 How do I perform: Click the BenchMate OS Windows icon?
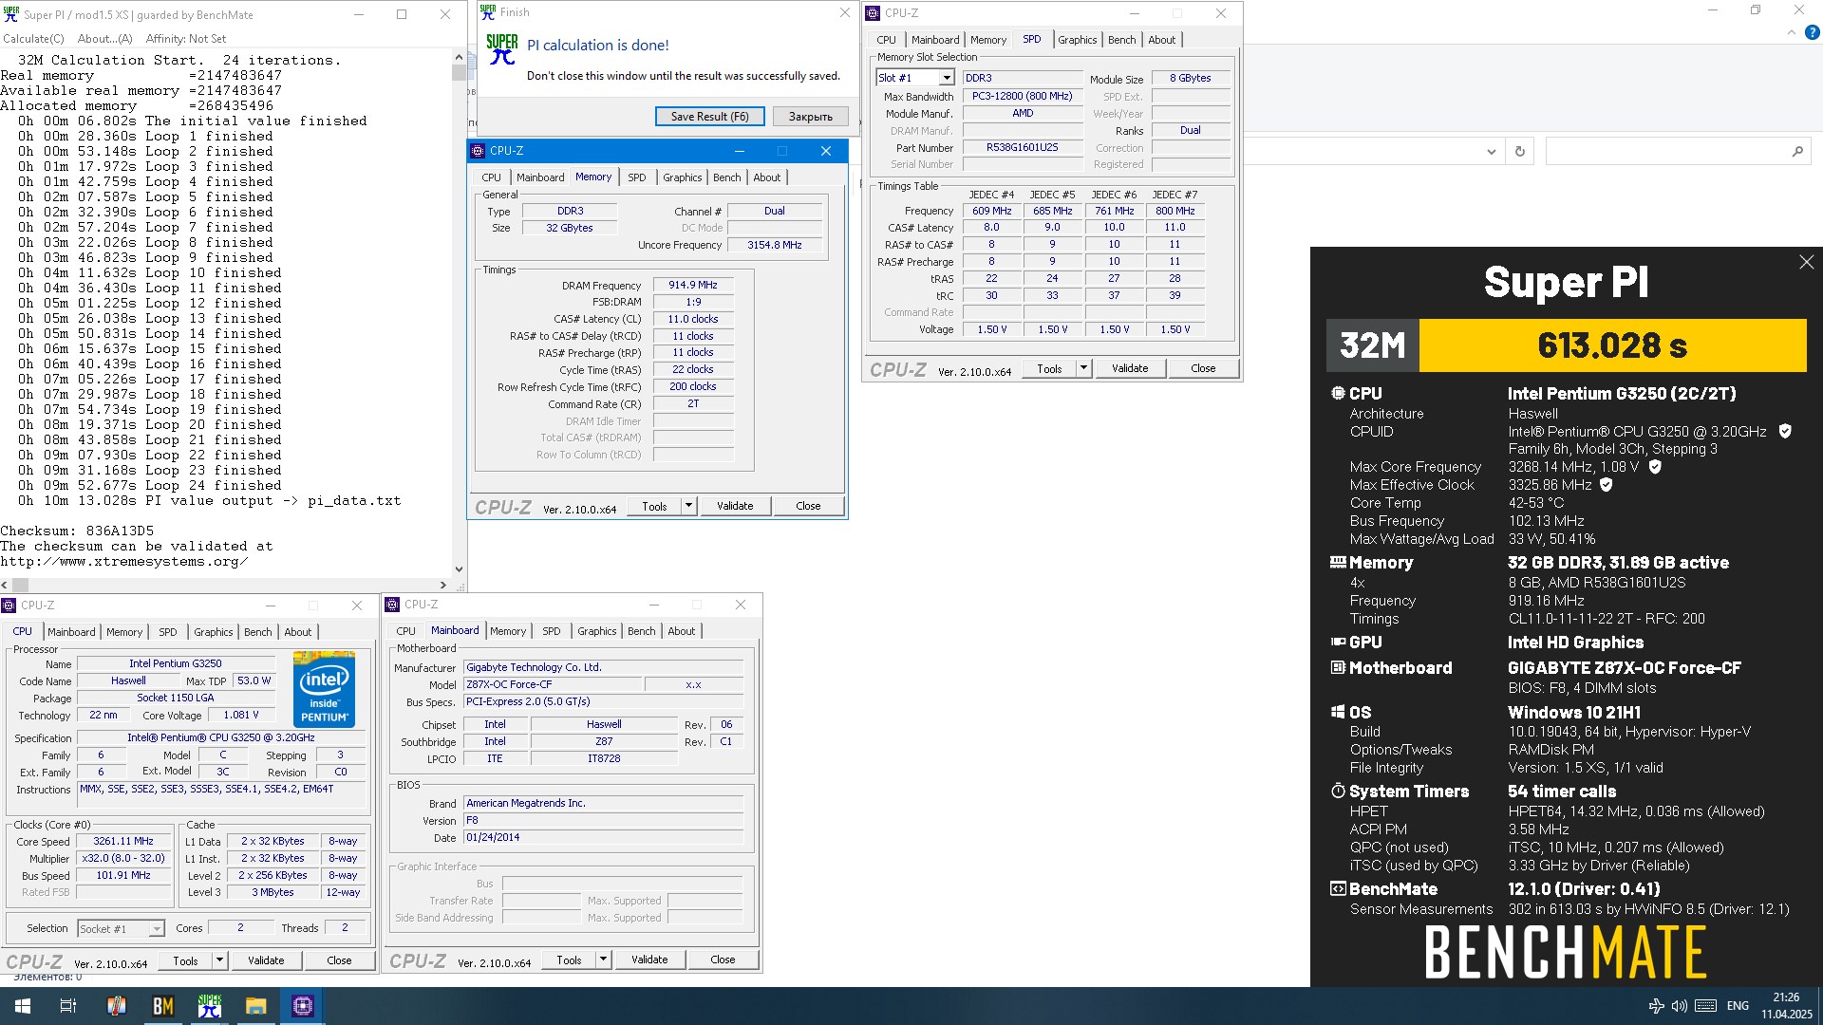1338,712
